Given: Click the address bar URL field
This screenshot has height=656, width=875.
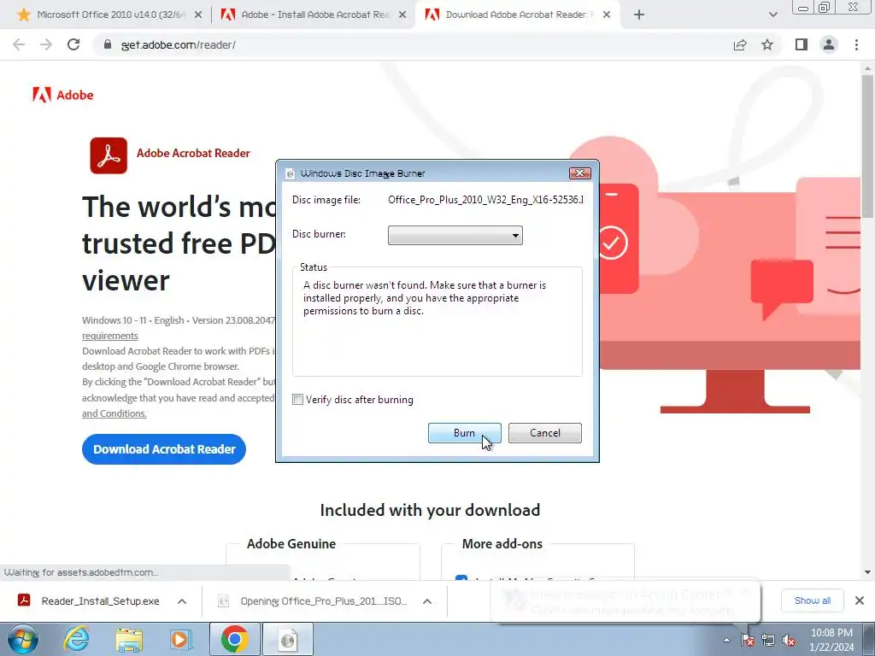Looking at the screenshot, I should (x=413, y=44).
